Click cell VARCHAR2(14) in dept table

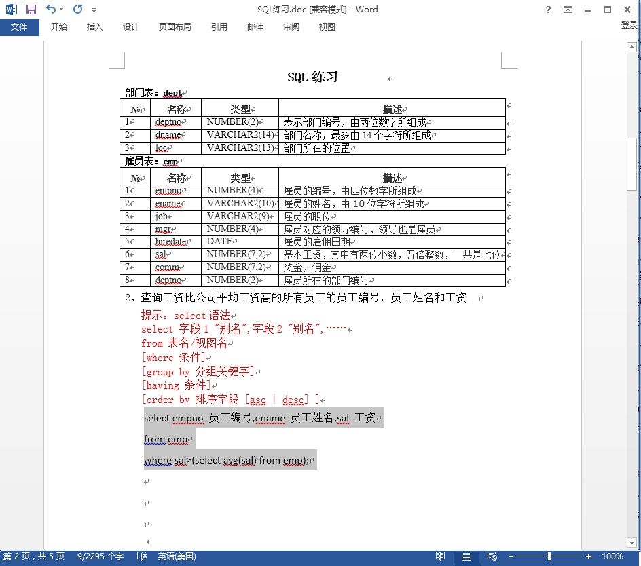(x=240, y=135)
